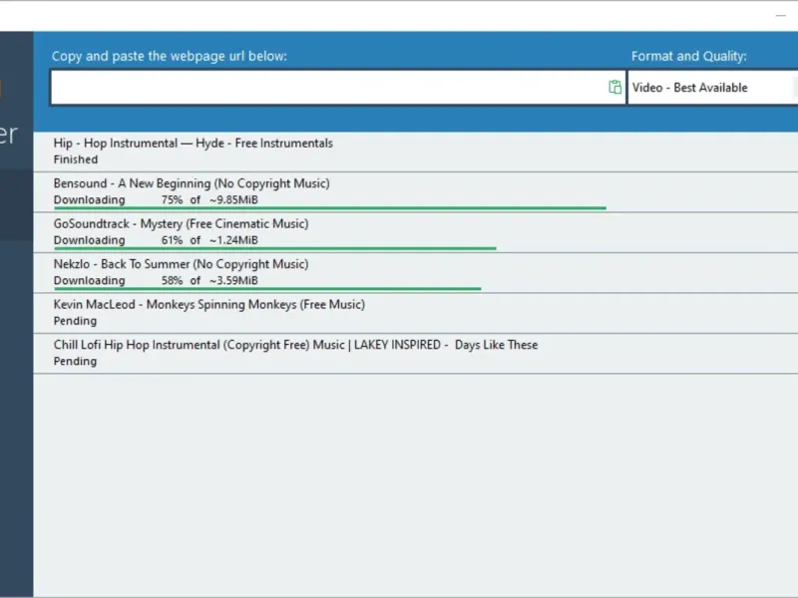Select Kevin MacLeod - Monkeys Spinning Monkeys row
Image resolution: width=798 pixels, height=598 pixels.
pyautogui.click(x=416, y=313)
